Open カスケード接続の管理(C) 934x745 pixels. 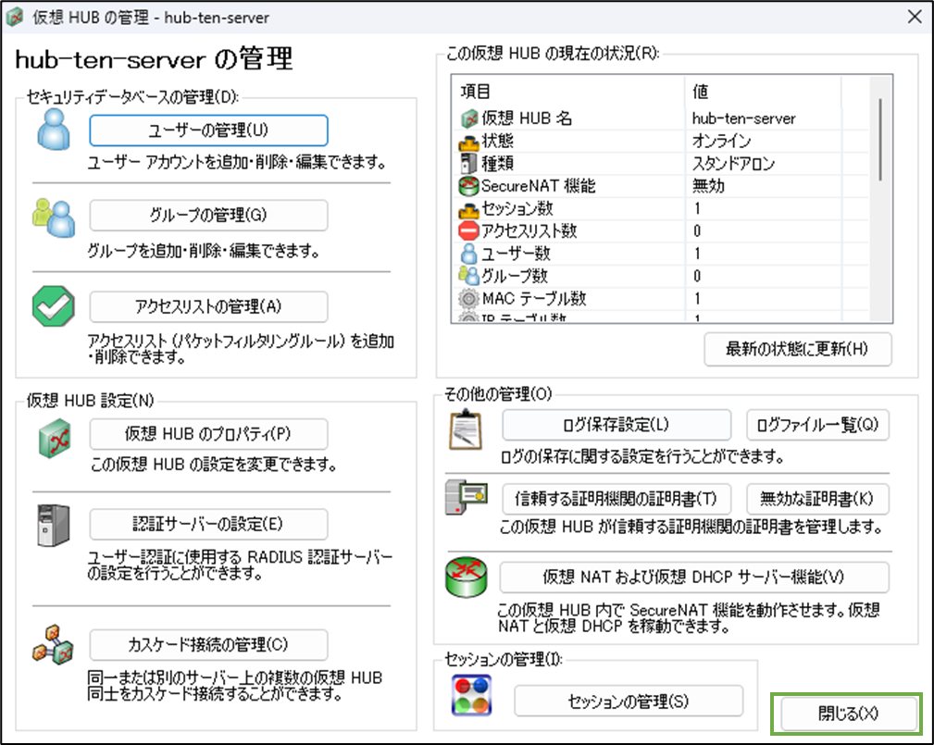208,645
